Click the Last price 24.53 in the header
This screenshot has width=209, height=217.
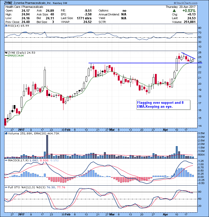tap(191, 18)
